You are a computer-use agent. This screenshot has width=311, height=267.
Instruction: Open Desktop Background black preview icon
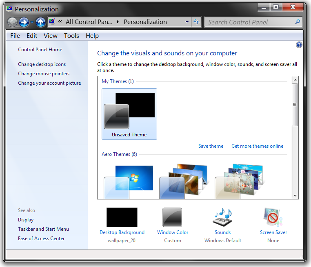click(x=122, y=217)
